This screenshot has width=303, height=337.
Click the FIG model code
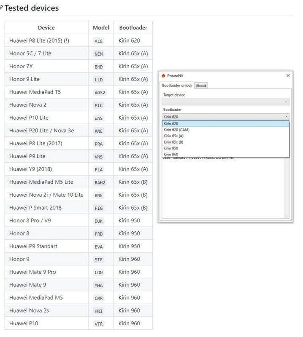[x=99, y=208]
